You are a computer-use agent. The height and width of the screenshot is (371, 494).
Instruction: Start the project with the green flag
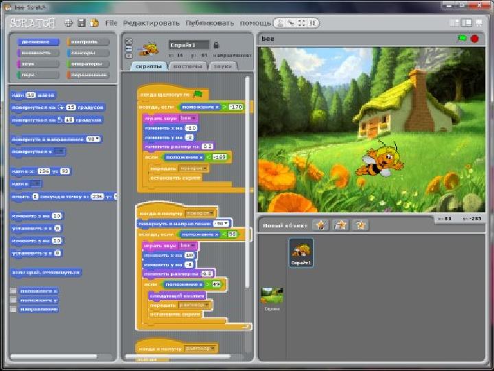tap(462, 38)
